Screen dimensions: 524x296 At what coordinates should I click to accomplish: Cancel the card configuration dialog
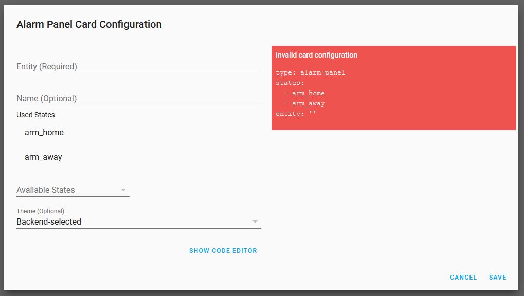pyautogui.click(x=463, y=277)
